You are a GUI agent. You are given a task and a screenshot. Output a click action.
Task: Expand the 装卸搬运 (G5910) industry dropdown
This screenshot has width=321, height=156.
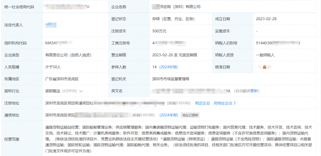[x=81, y=91]
